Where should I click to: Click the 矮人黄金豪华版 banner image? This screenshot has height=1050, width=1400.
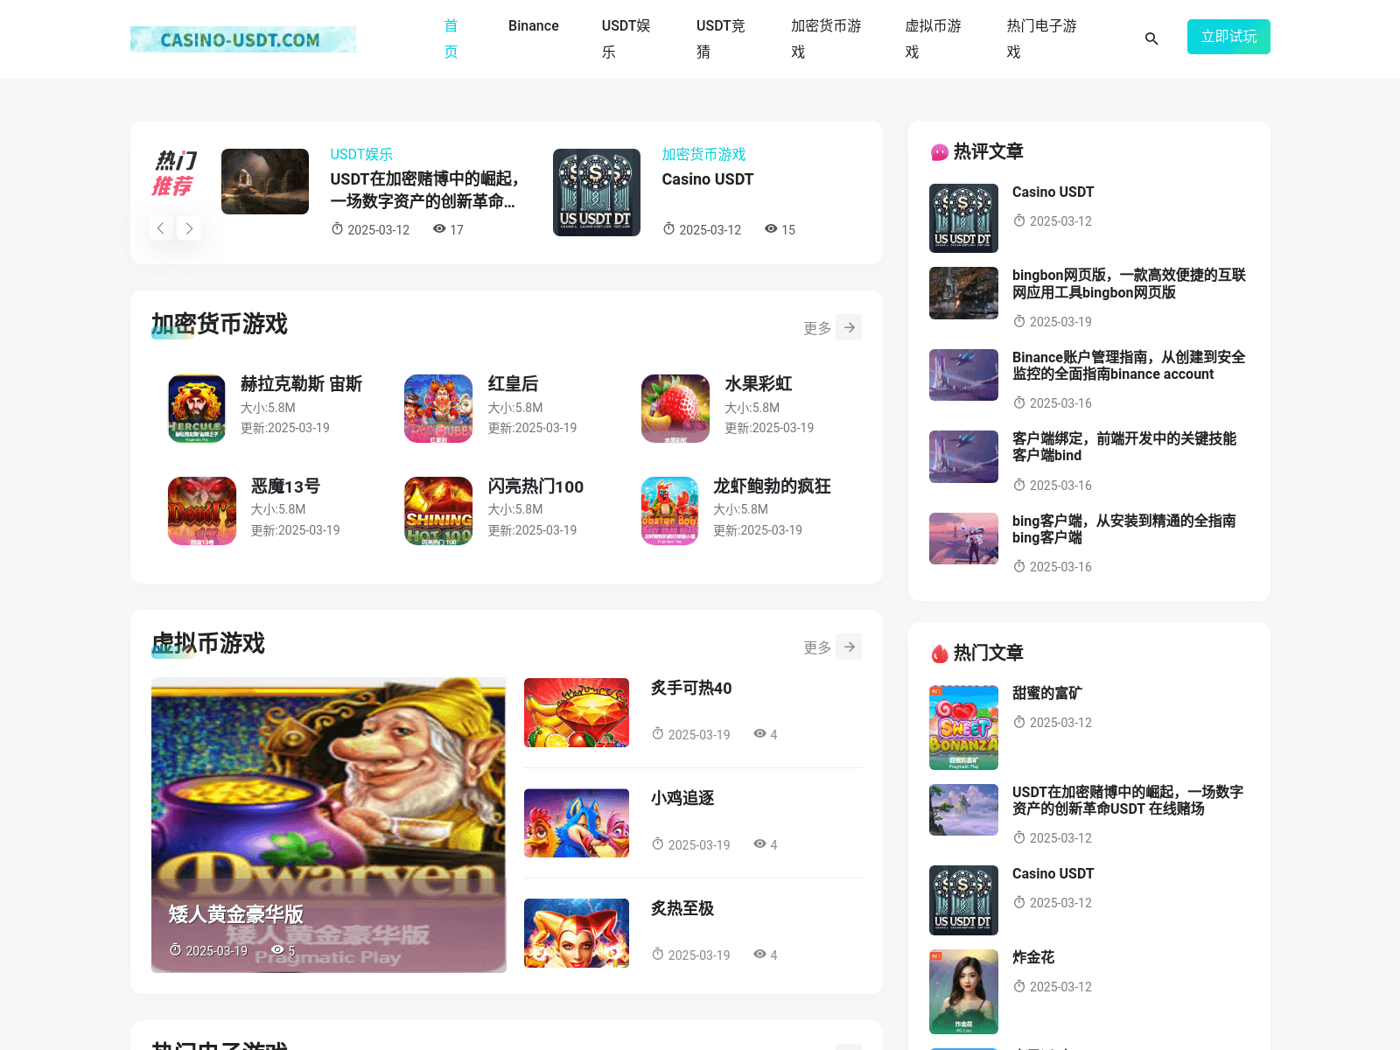[328, 824]
